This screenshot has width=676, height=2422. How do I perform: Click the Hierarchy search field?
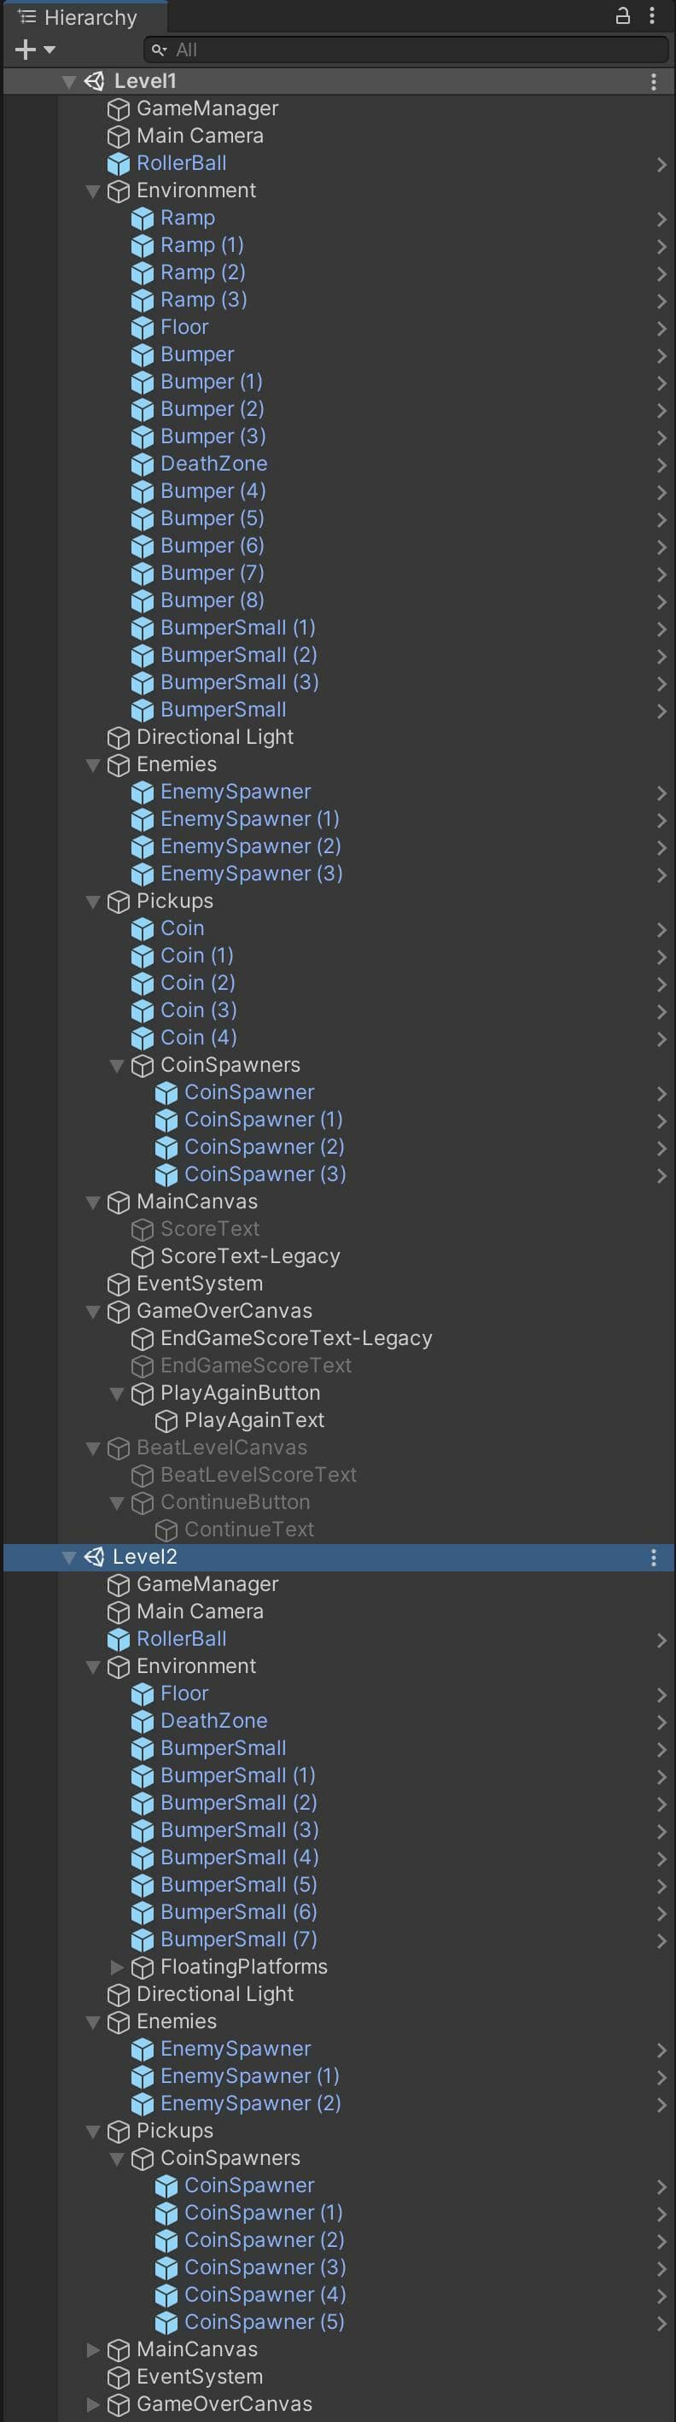[406, 49]
